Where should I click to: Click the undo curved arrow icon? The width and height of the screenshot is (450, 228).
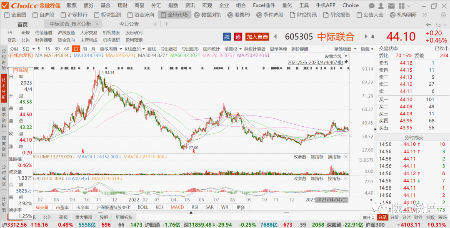point(438,25)
